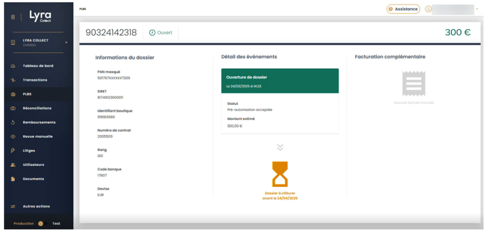Screen dimensions: 488x233
Task: Click the Autres actions sliders icon
Action: click(x=13, y=207)
